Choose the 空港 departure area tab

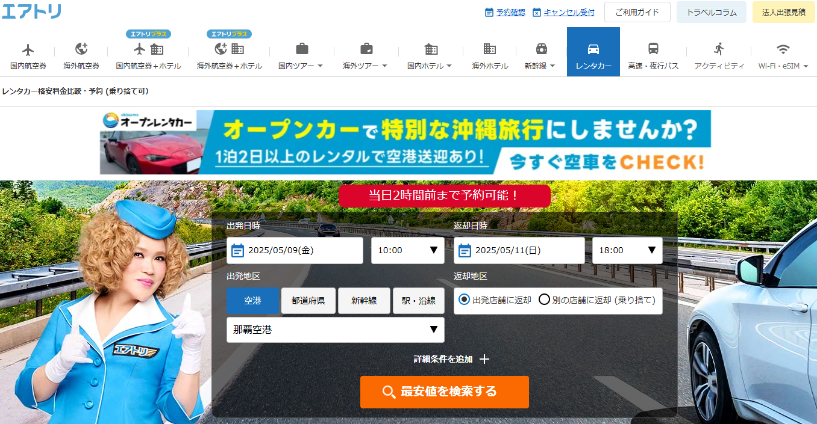pyautogui.click(x=253, y=301)
